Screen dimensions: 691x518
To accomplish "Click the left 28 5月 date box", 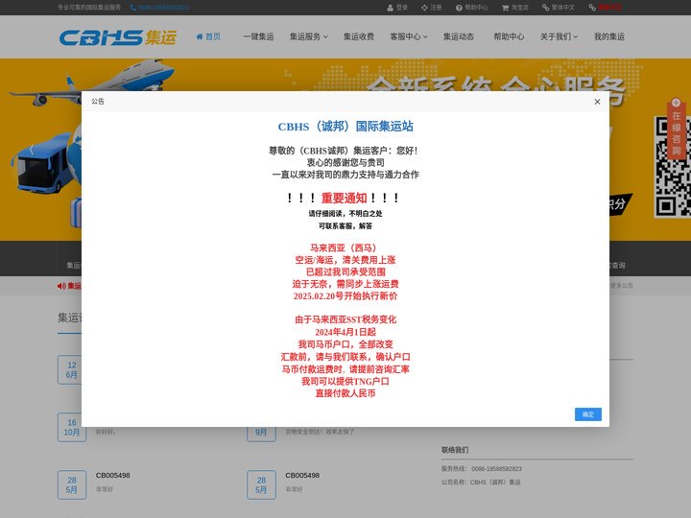I will click(x=72, y=485).
